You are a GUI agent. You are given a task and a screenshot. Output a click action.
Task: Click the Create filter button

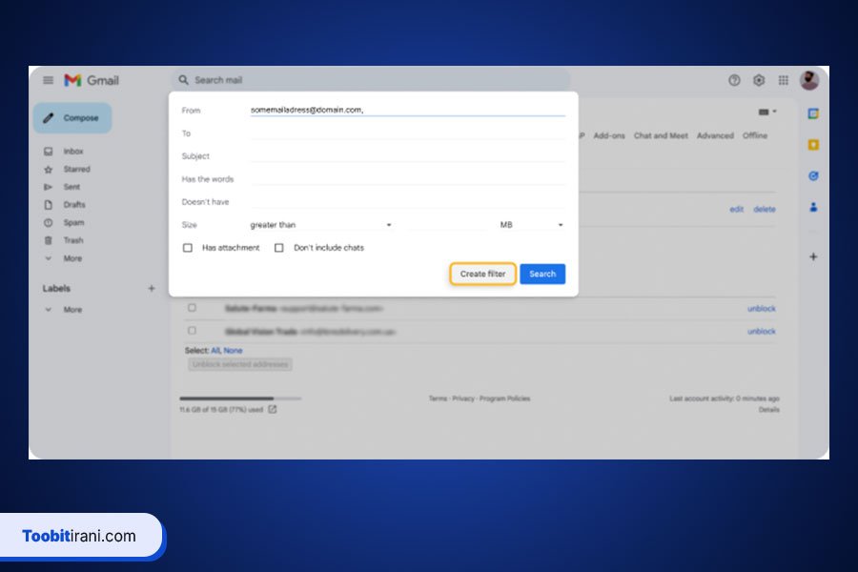pyautogui.click(x=483, y=274)
